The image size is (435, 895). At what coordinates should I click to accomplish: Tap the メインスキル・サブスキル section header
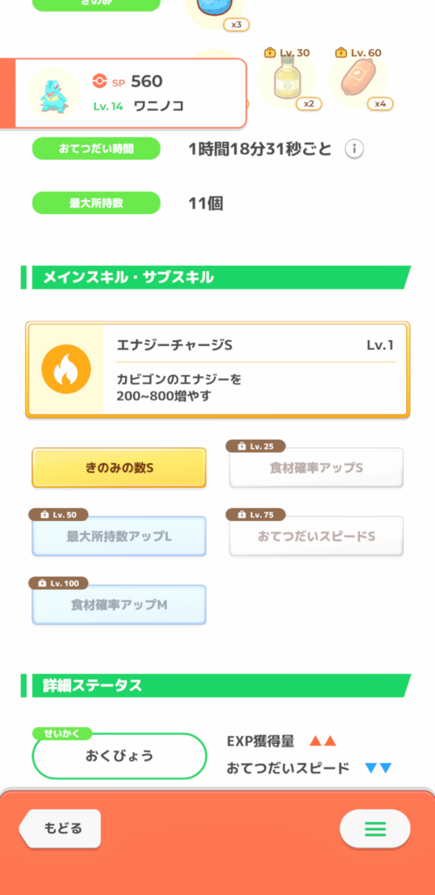pyautogui.click(x=216, y=277)
